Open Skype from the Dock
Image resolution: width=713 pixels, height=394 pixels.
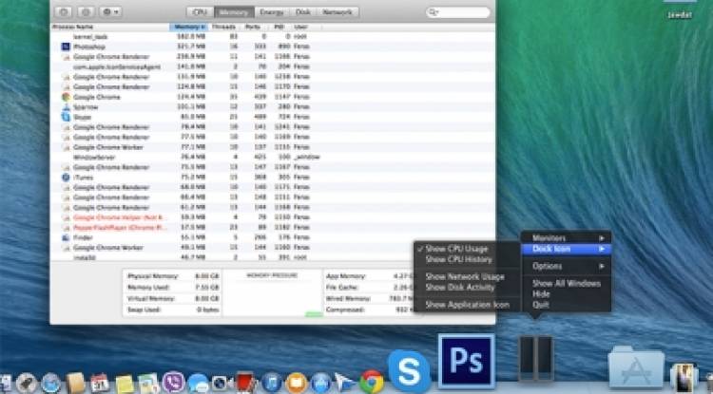point(409,372)
